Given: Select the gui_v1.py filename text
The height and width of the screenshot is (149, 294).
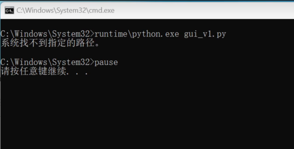Looking at the screenshot, I should point(205,34).
